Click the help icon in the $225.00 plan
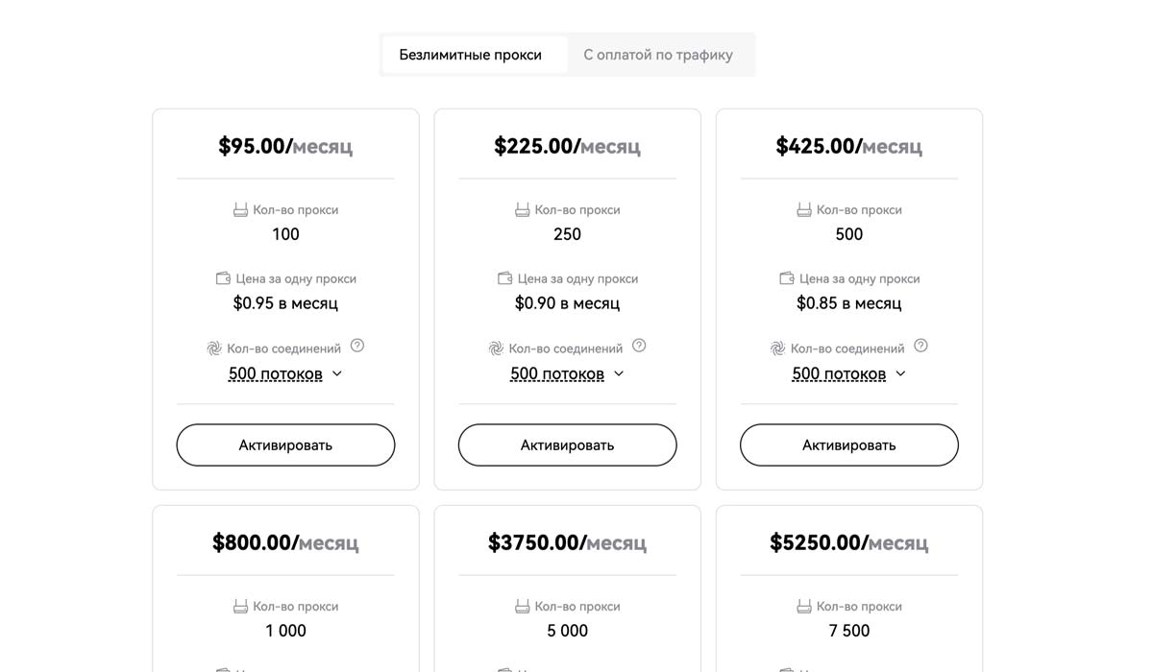The width and height of the screenshot is (1153, 672). click(x=639, y=346)
